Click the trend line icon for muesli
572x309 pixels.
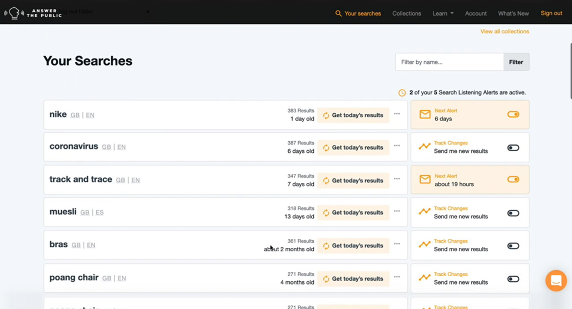pos(425,211)
